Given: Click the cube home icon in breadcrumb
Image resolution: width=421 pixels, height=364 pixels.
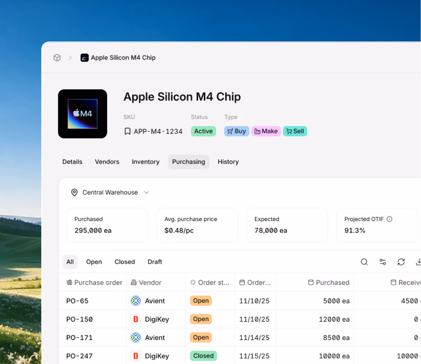Looking at the screenshot, I should (x=57, y=58).
